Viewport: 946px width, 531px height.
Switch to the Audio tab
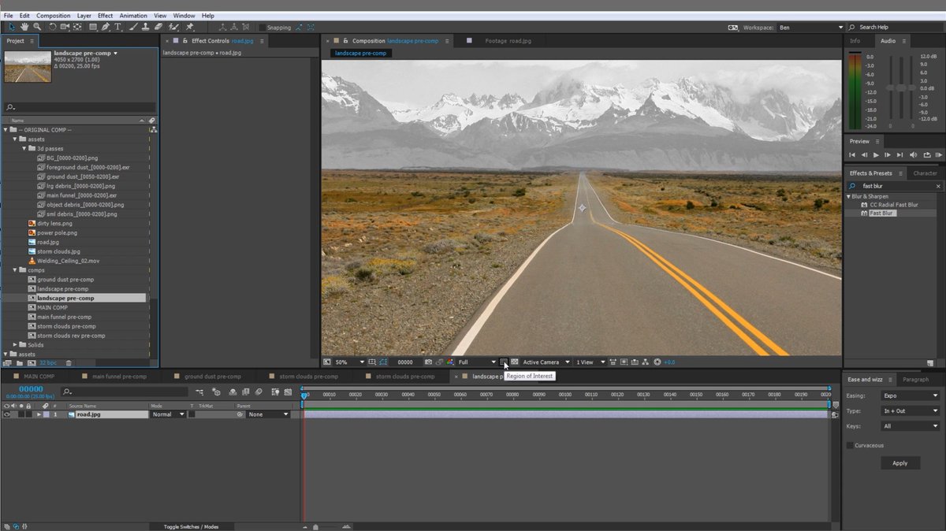888,40
